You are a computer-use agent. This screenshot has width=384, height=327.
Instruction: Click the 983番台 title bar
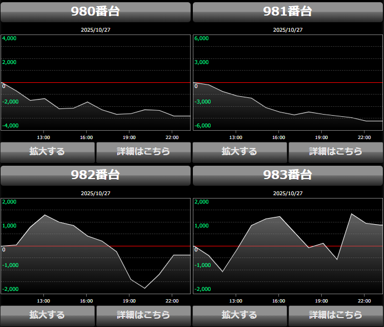288,175
